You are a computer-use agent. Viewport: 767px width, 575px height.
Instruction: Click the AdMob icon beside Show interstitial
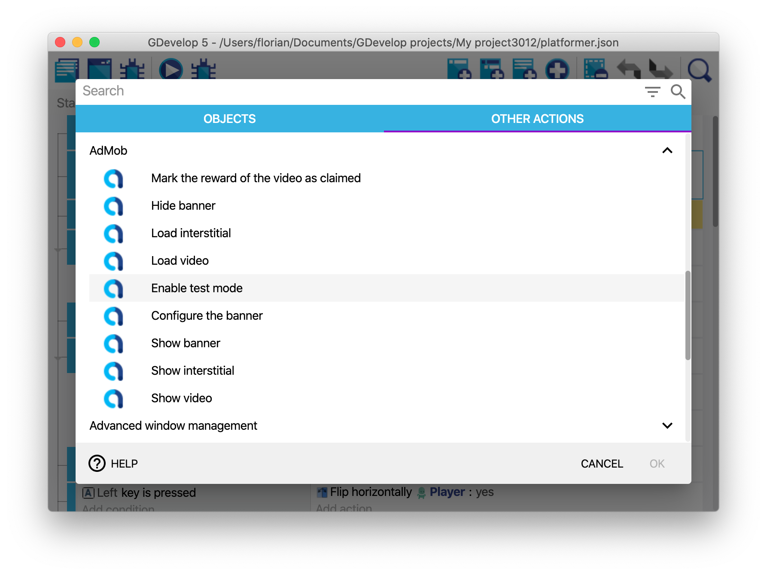pyautogui.click(x=113, y=371)
